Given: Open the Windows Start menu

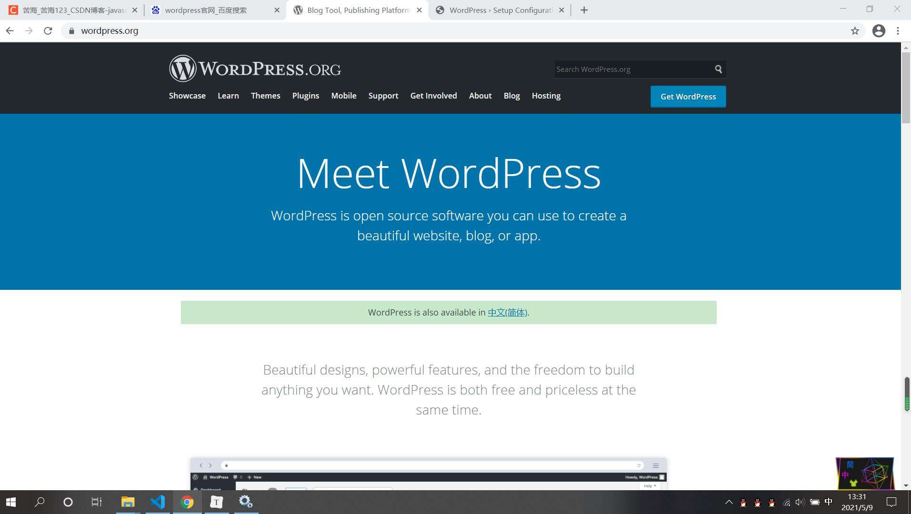Looking at the screenshot, I should point(11,502).
